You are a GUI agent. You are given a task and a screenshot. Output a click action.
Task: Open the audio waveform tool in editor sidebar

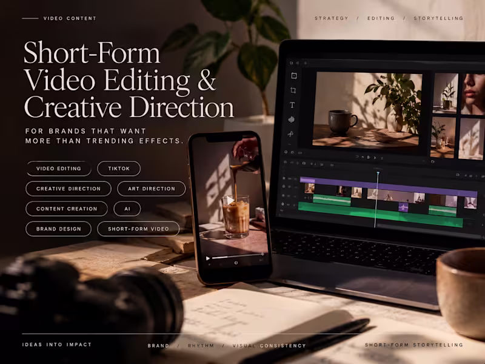291,119
